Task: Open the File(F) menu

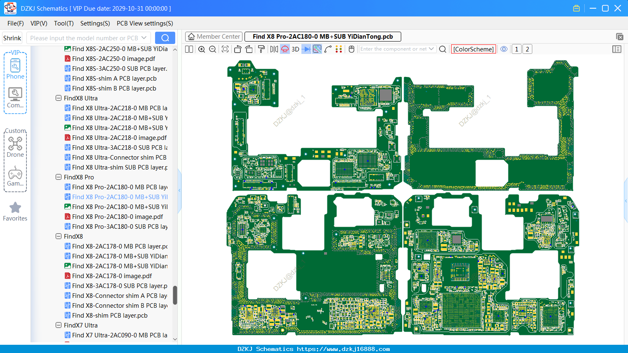Action: click(16, 23)
